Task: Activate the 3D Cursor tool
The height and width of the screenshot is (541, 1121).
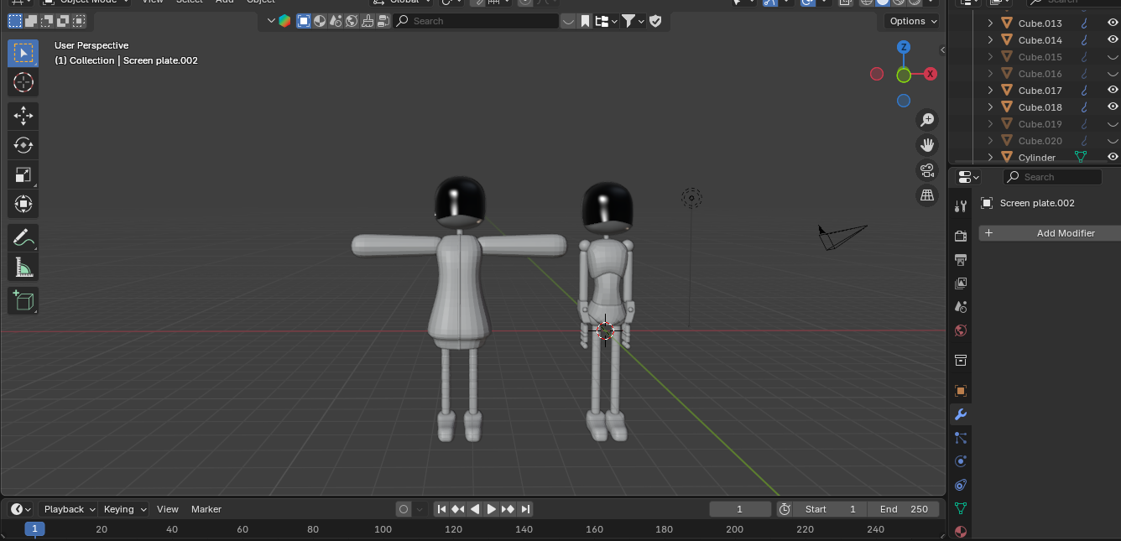Action: pos(23,82)
